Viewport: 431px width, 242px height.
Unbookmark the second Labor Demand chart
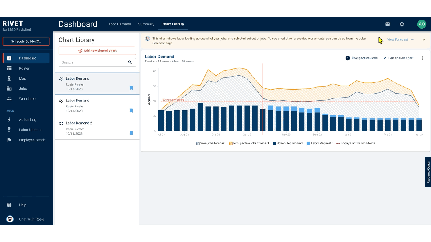[x=131, y=111]
